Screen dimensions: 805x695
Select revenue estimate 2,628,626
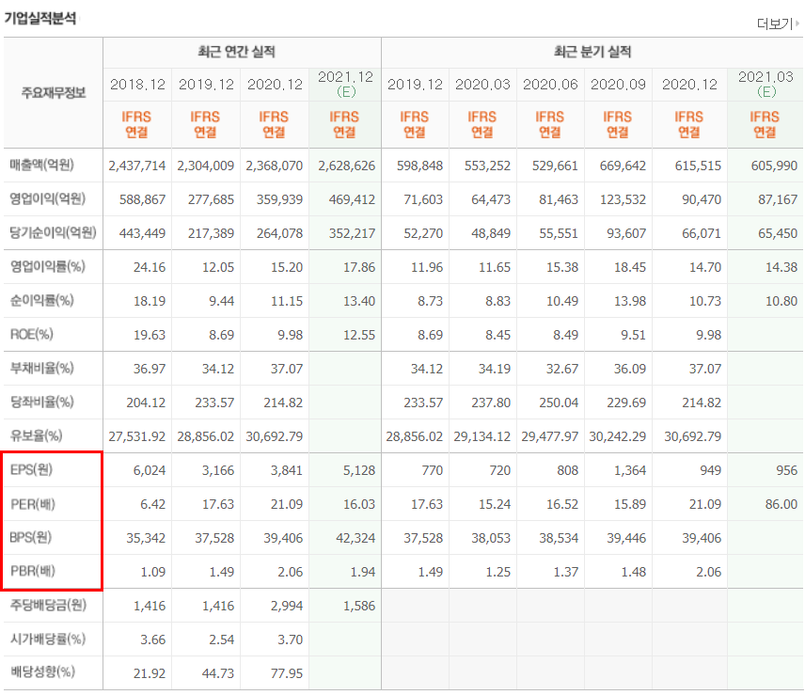tap(346, 166)
